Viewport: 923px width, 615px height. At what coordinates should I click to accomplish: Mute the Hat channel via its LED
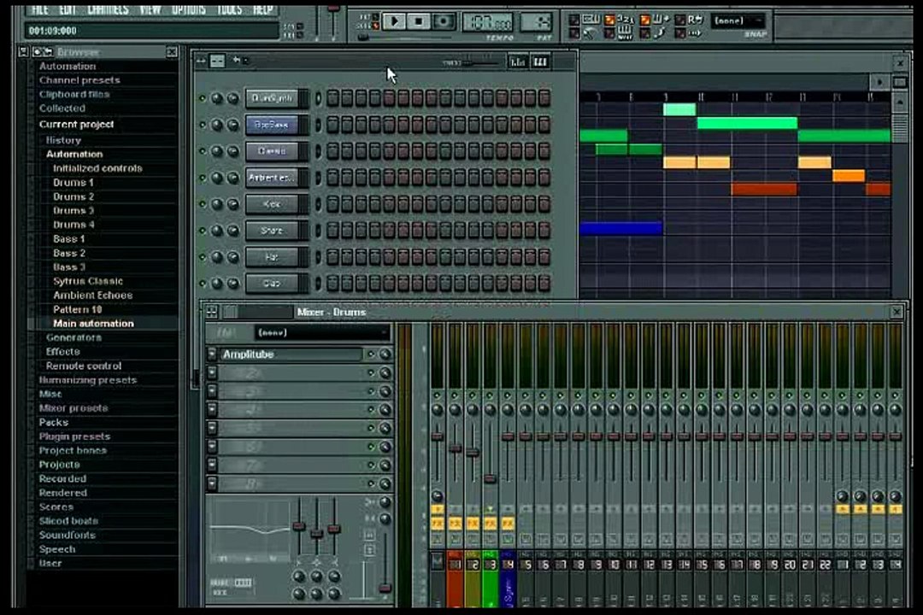pyautogui.click(x=203, y=257)
